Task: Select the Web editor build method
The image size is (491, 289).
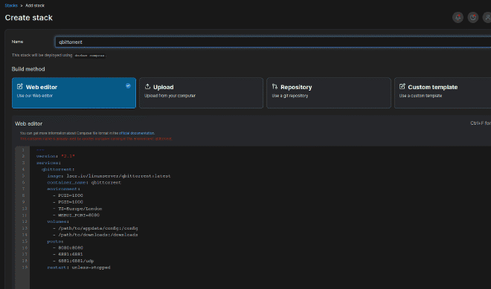Action: pos(74,93)
